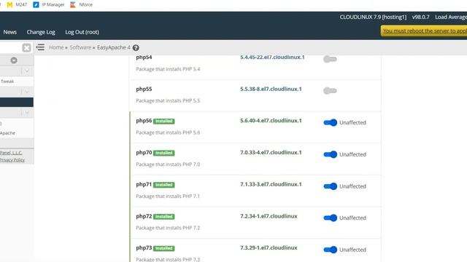Click version 7.1.33-3.el7.cloudlinux.1
This screenshot has width=467, height=262.
tap(271, 184)
